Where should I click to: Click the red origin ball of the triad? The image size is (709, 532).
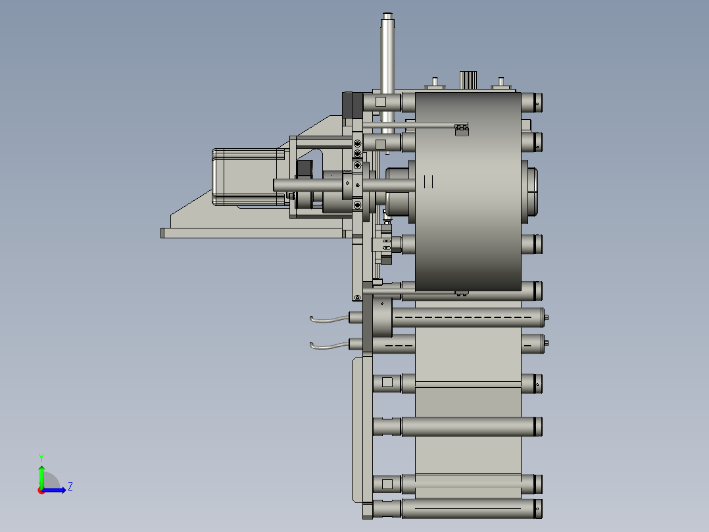pos(41,491)
